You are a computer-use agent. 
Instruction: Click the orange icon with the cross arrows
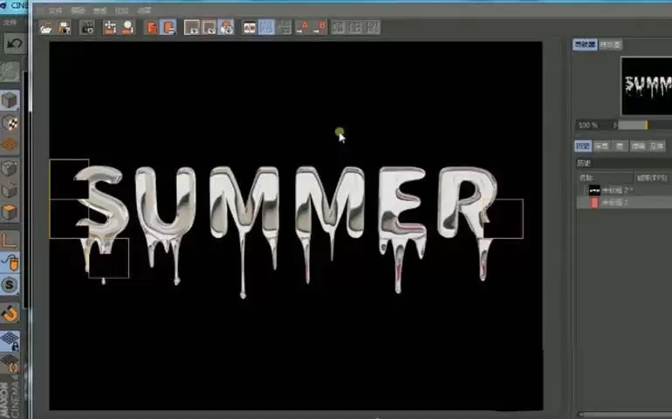tap(110, 27)
